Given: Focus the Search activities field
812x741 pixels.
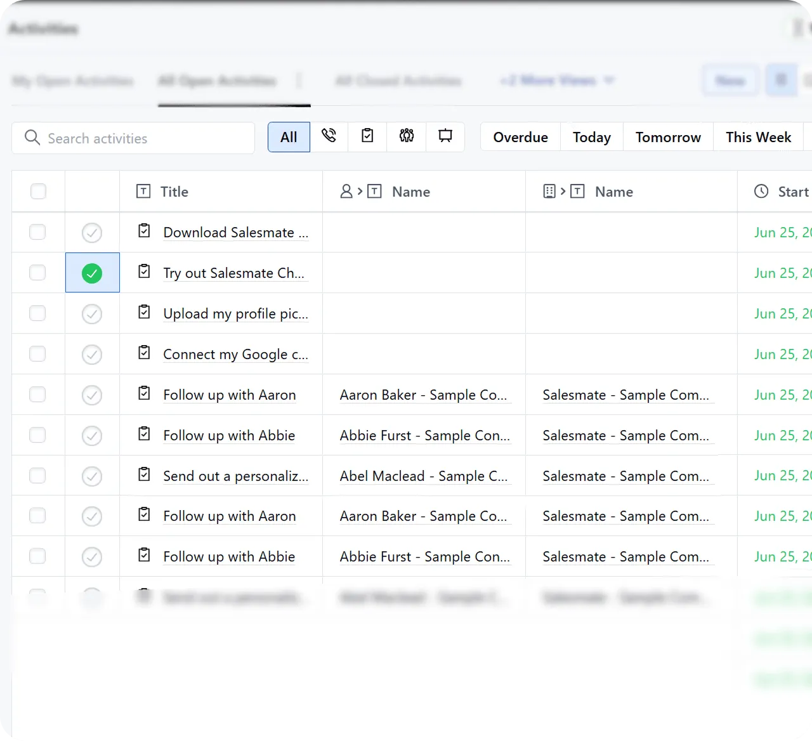Looking at the screenshot, I should click(133, 138).
